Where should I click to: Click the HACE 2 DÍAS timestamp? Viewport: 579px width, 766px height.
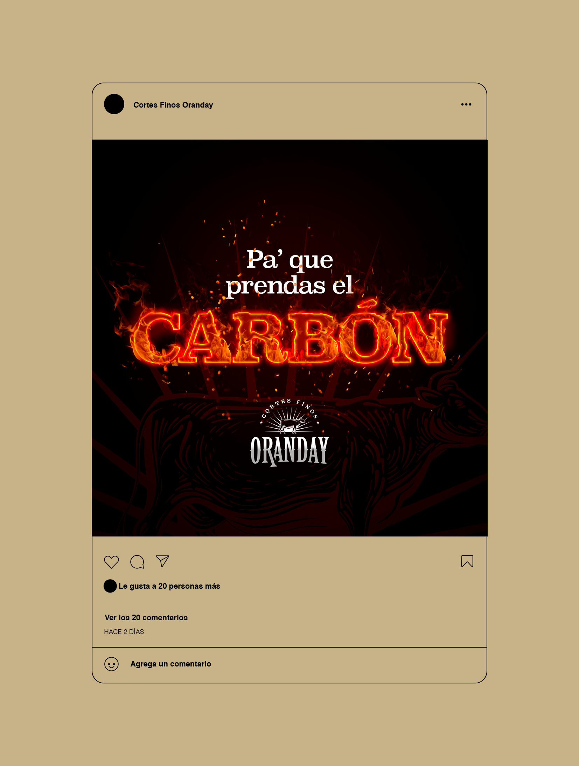[124, 631]
